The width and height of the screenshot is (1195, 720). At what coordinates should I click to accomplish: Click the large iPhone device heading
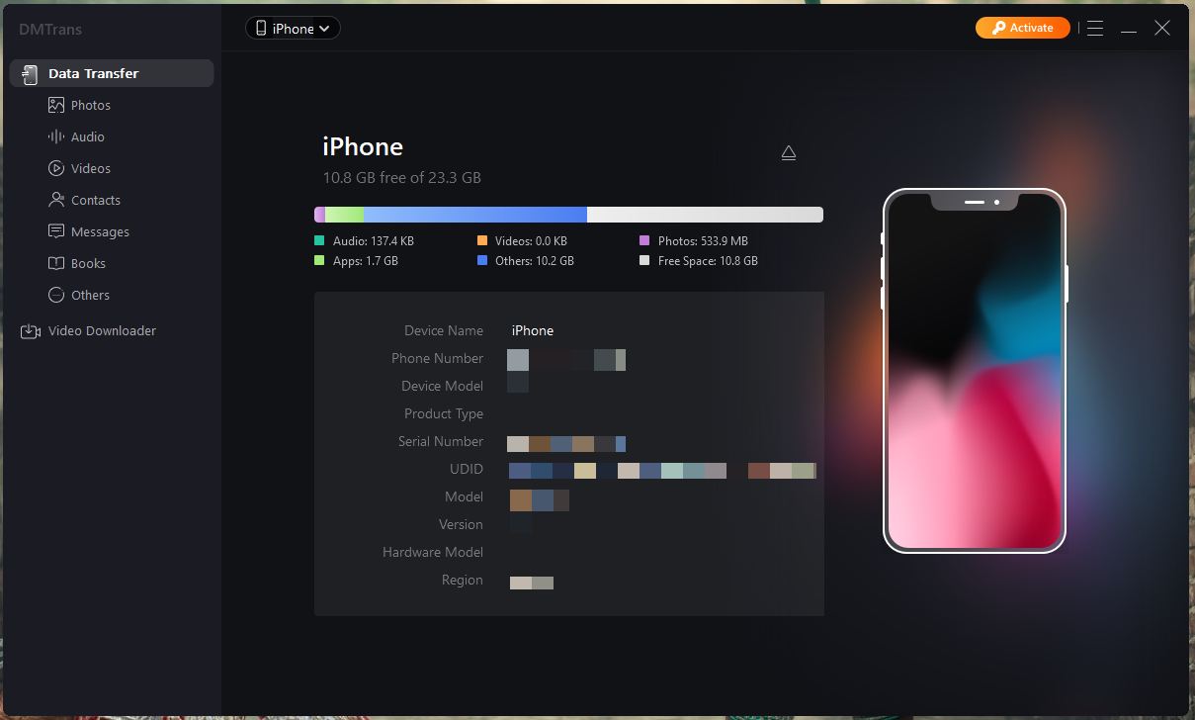click(363, 146)
